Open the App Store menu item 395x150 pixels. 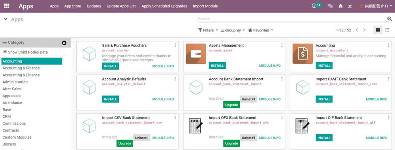pos(73,6)
